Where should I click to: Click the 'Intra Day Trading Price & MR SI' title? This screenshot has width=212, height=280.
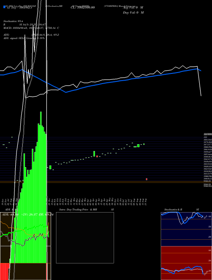click(86, 210)
